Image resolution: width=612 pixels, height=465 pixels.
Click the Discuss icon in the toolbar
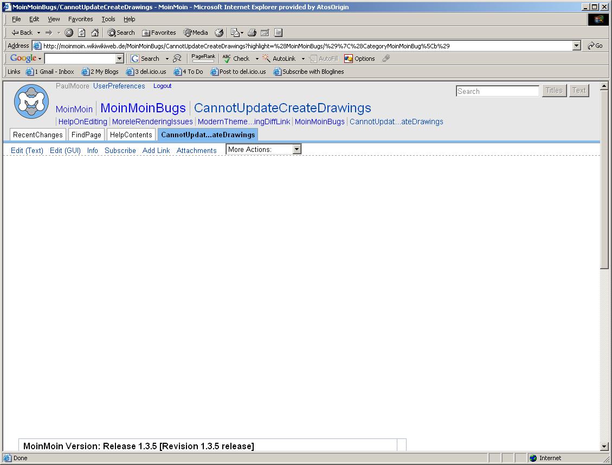pos(278,33)
